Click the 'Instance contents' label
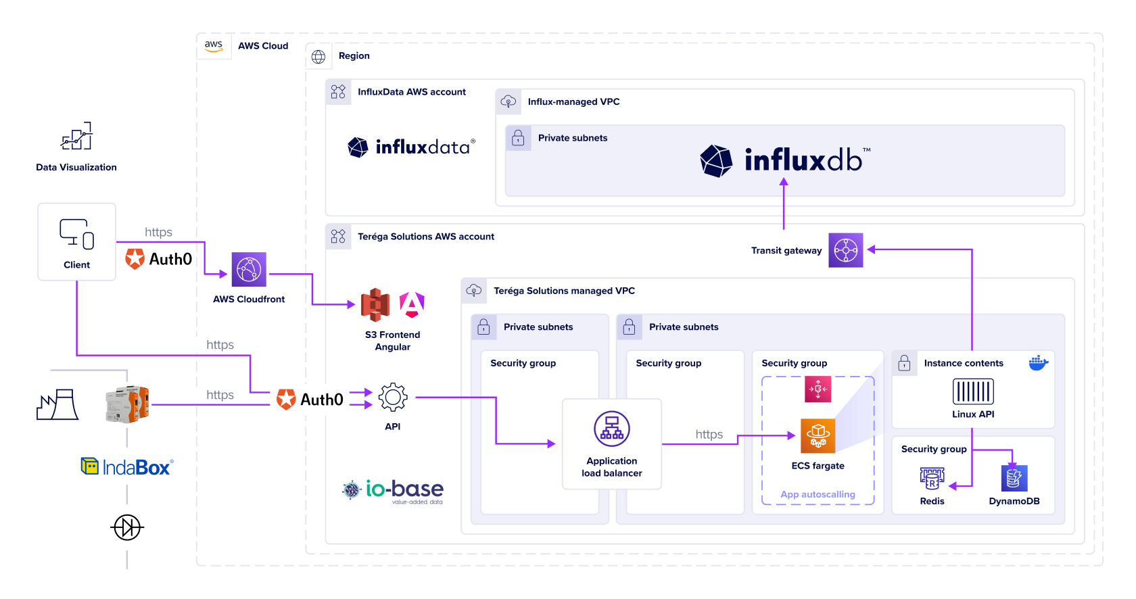This screenshot has height=599, width=1136. tap(964, 363)
